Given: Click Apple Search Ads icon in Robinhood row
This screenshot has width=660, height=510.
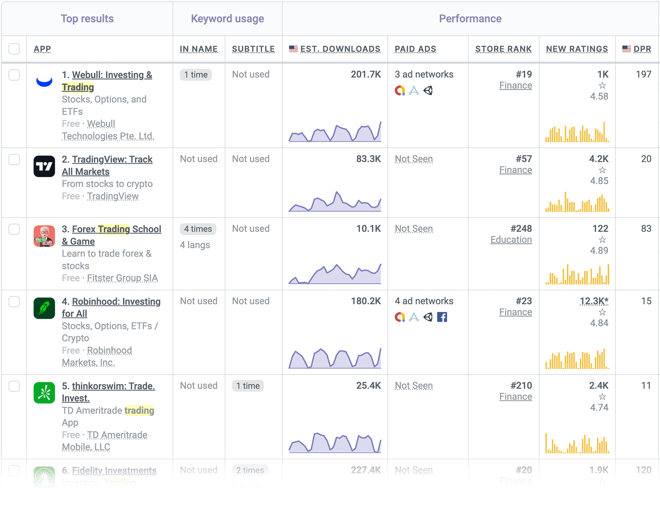Looking at the screenshot, I should point(414,317).
